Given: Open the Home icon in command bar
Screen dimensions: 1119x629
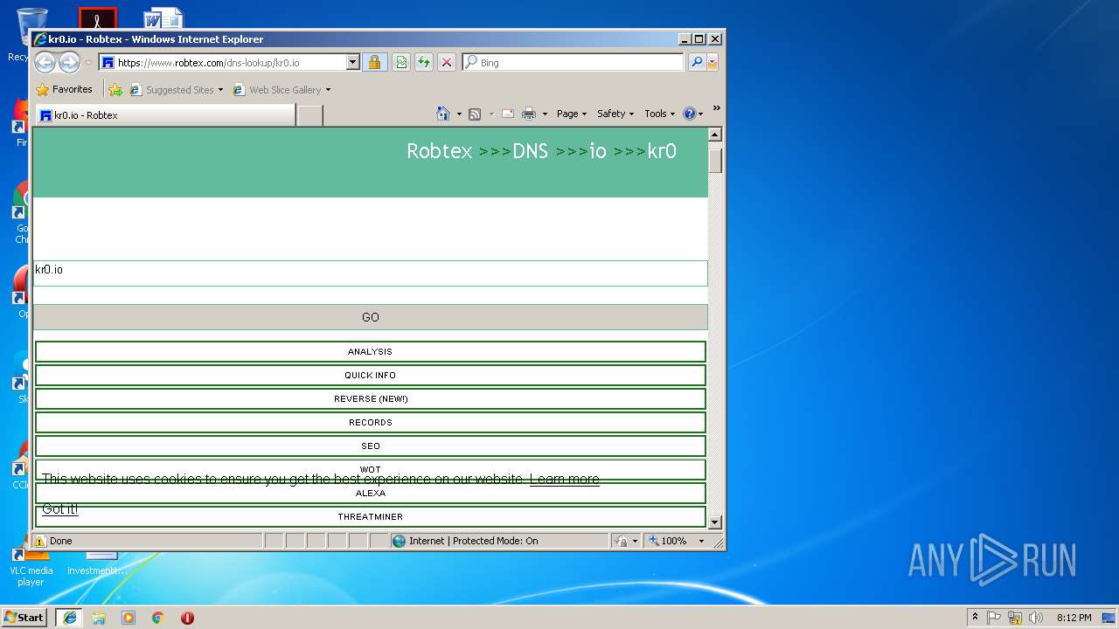Looking at the screenshot, I should pyautogui.click(x=443, y=114).
